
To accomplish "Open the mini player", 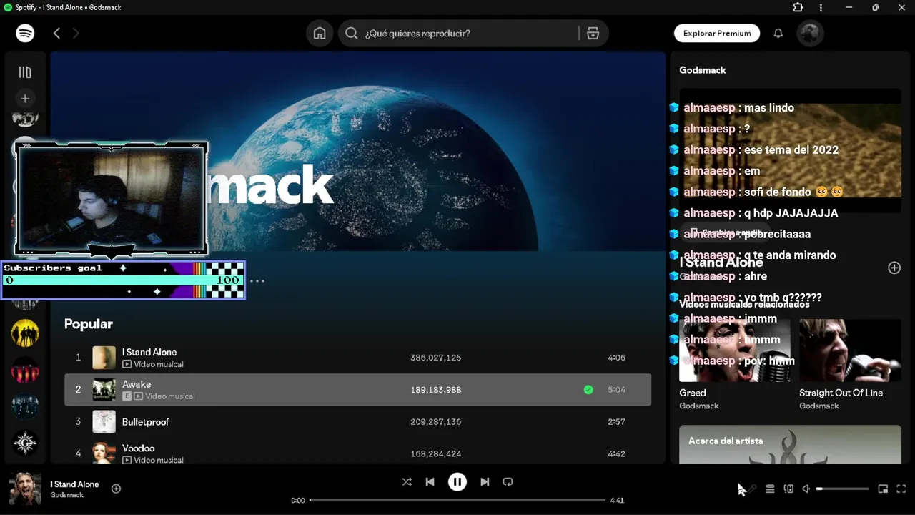I will (x=883, y=489).
